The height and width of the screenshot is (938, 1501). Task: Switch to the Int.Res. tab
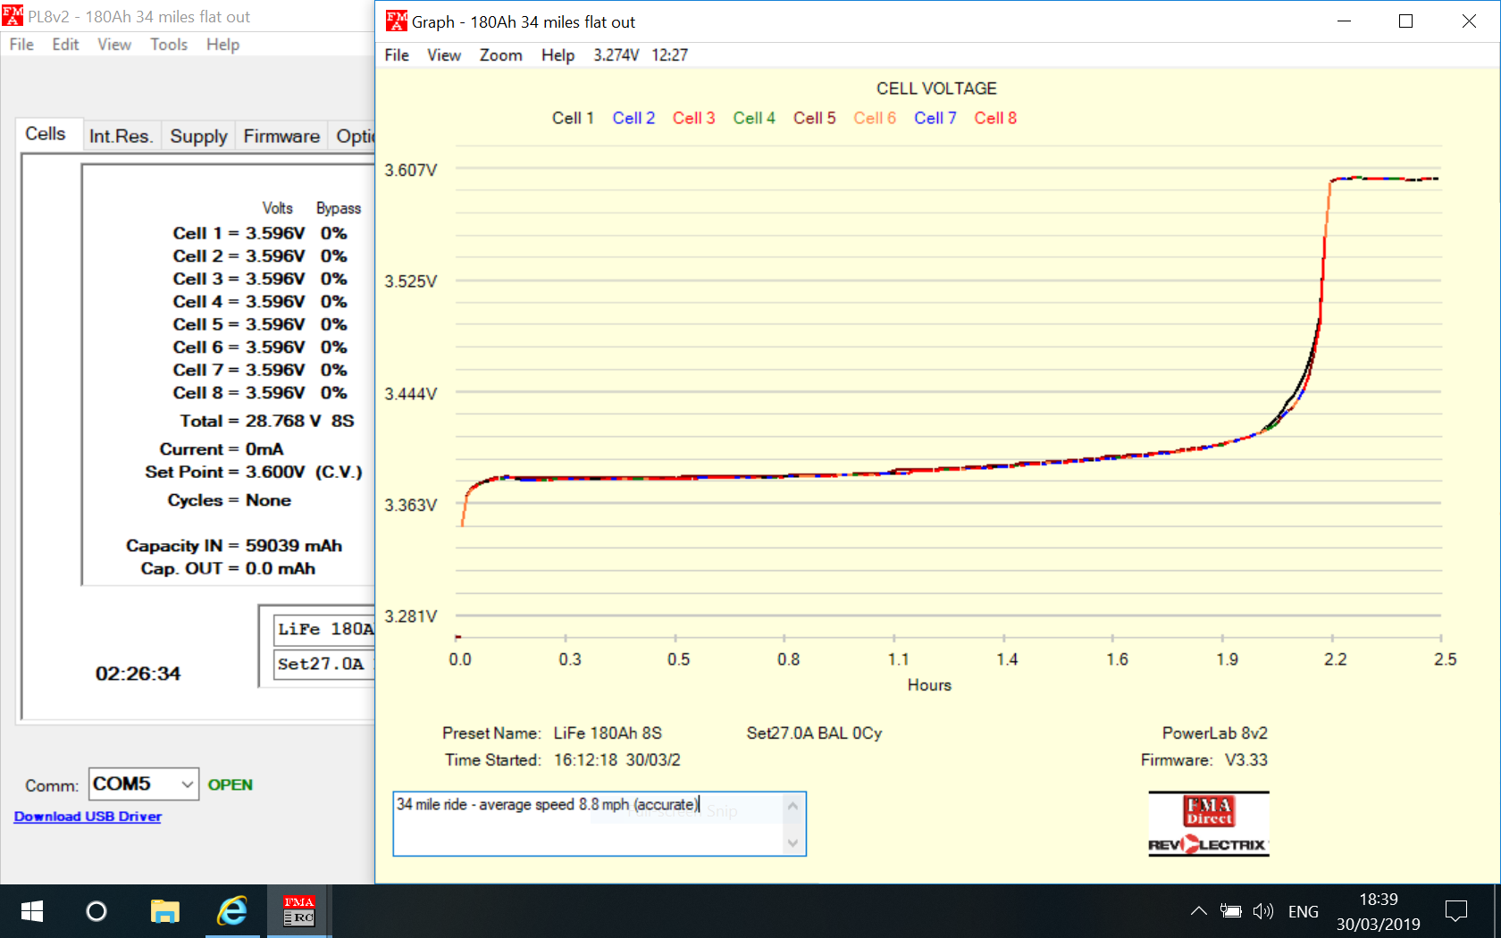pos(121,136)
